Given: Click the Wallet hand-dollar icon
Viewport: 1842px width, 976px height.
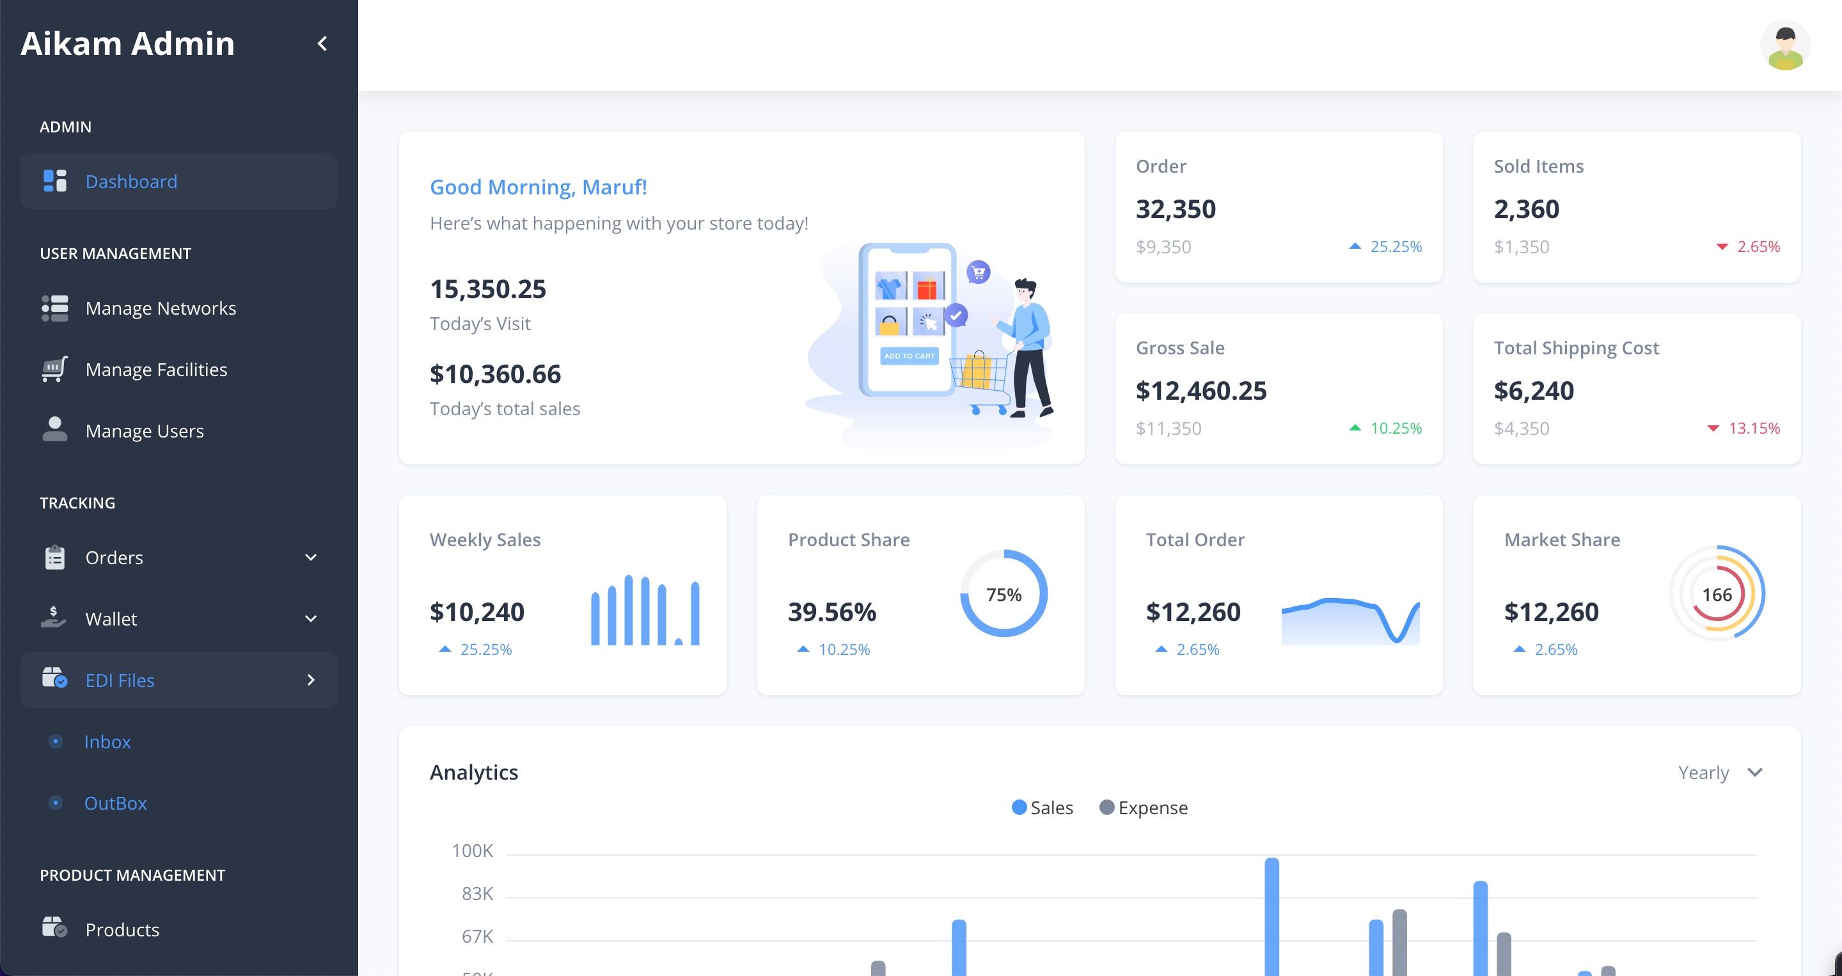Looking at the screenshot, I should click(x=54, y=617).
